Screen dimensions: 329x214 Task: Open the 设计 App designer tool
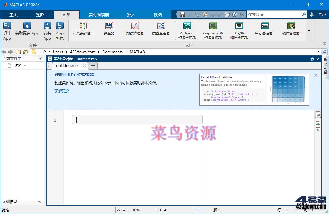7,30
